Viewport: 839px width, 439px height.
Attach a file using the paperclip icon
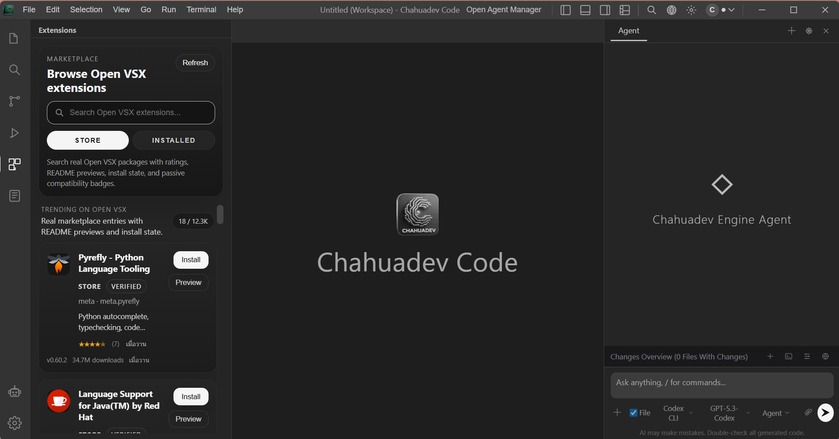808,412
